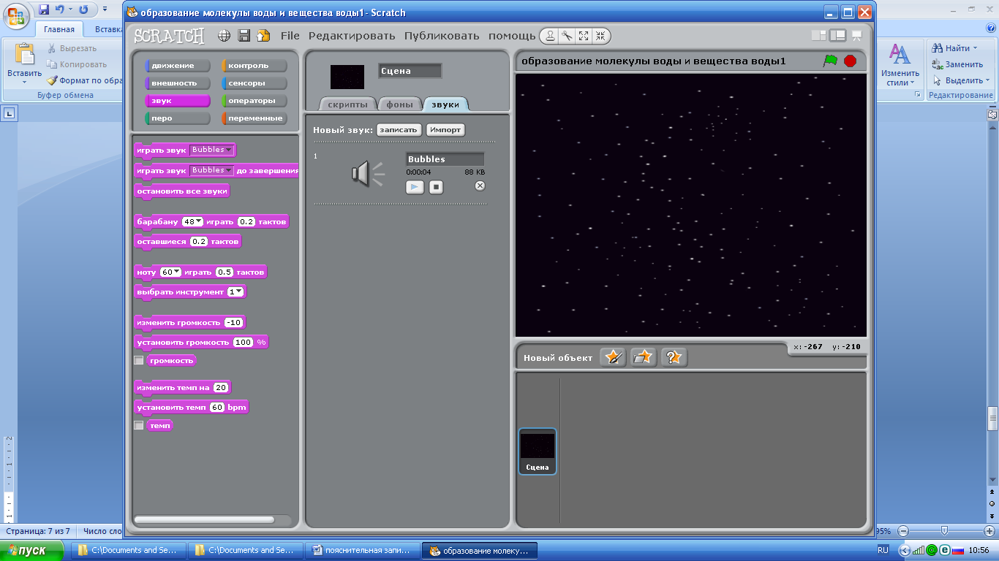
Task: Choose new sprite from file
Action: [x=644, y=357]
